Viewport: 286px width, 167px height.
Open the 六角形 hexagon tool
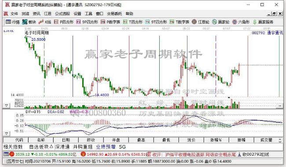[x=241, y=22]
